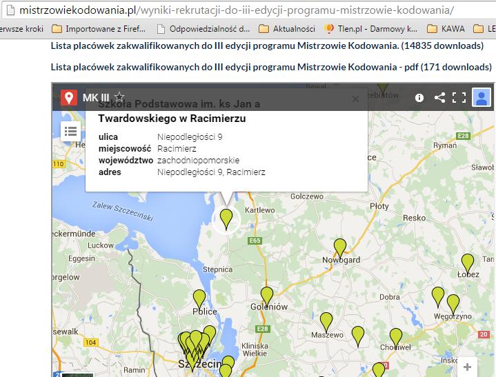Click the marker below the Dobra–Łobez road, left of Węgorzyno marker

(x=438, y=297)
